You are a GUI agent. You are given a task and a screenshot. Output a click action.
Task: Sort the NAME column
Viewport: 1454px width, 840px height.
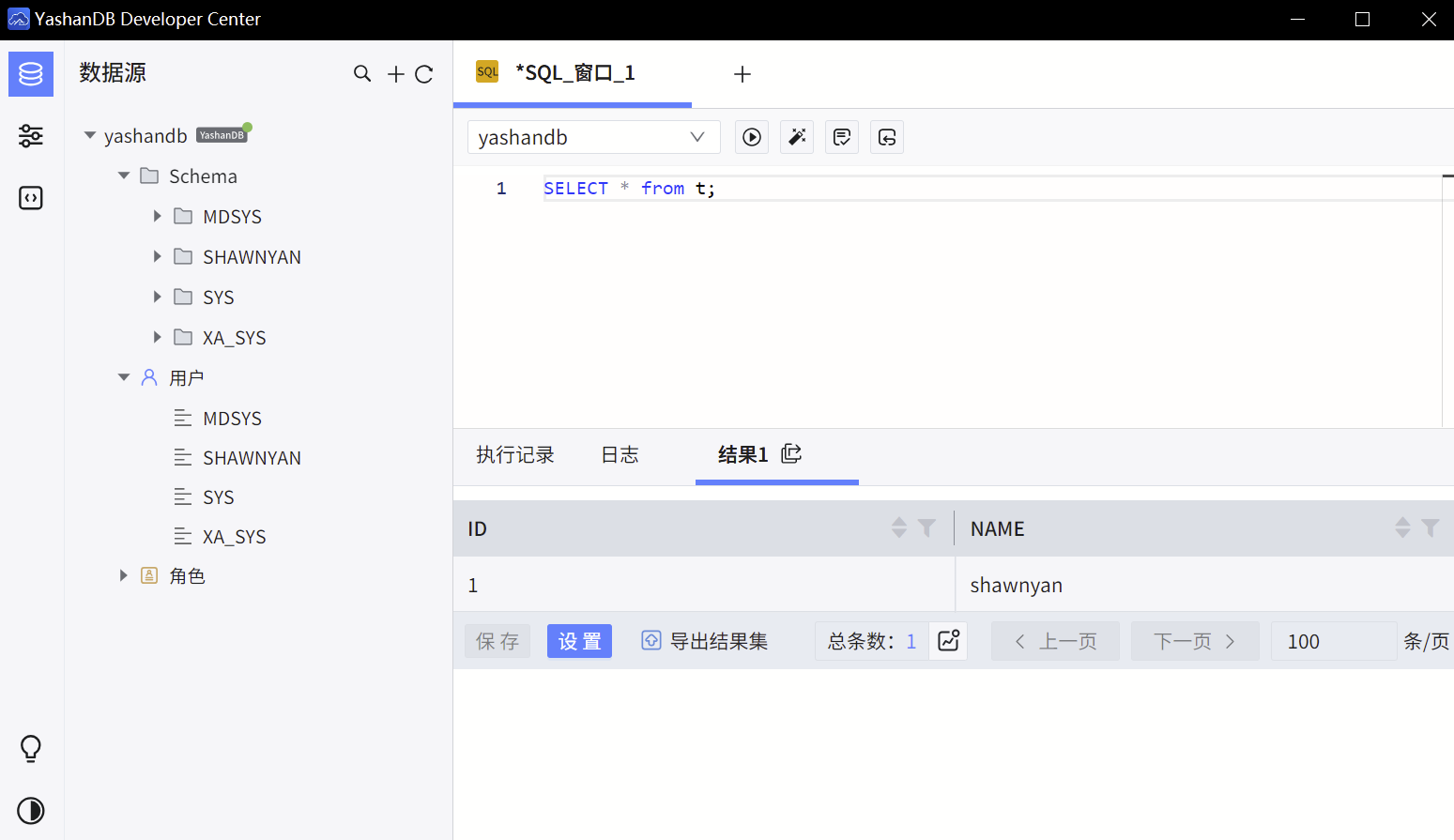[1402, 528]
